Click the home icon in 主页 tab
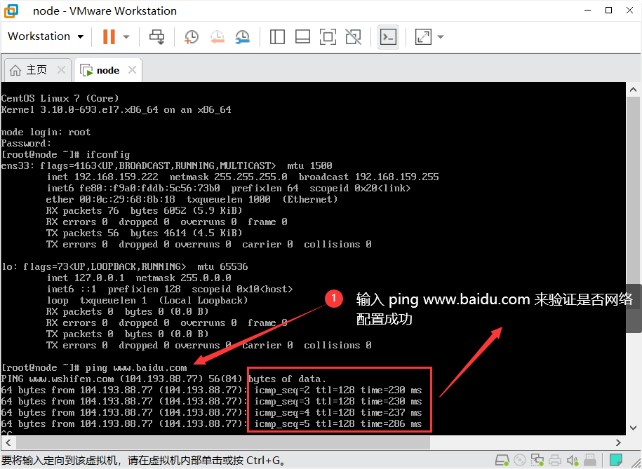 point(15,70)
